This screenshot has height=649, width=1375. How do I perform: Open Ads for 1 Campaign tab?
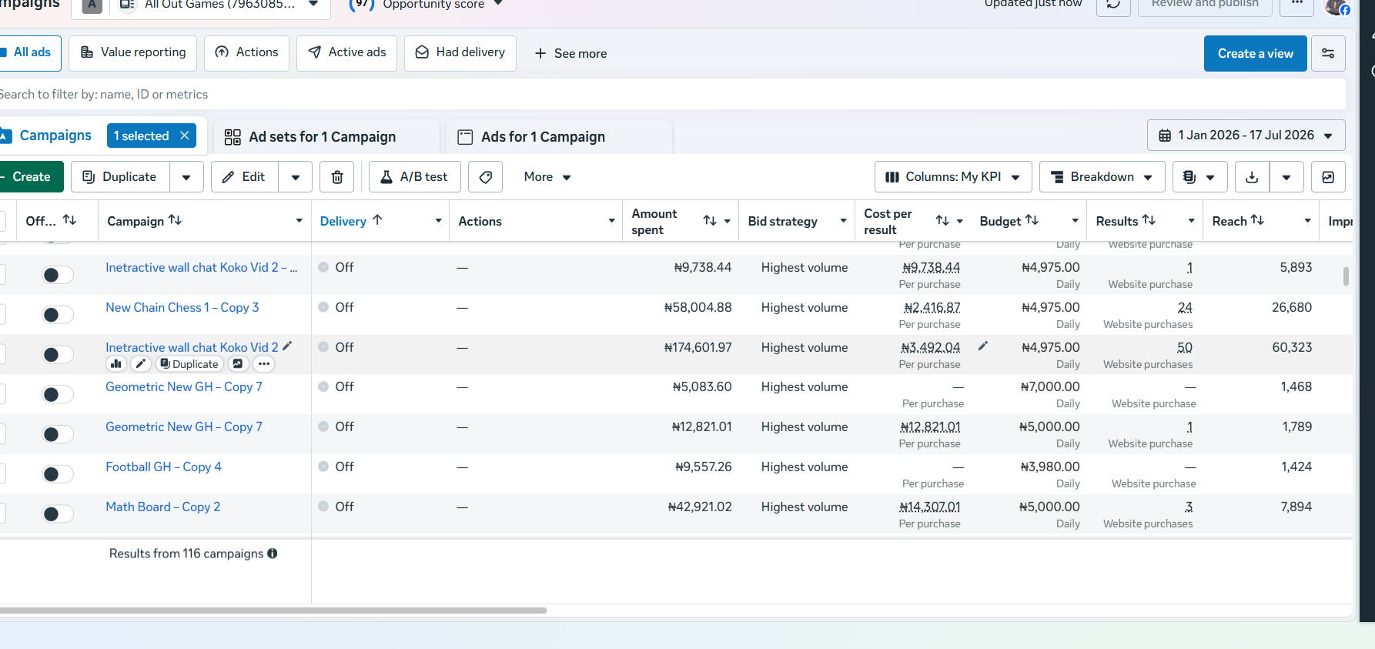[559, 137]
